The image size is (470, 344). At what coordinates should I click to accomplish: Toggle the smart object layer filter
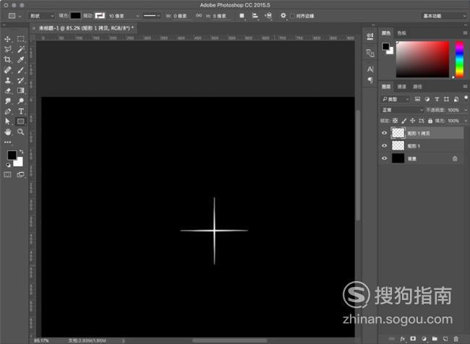456,99
